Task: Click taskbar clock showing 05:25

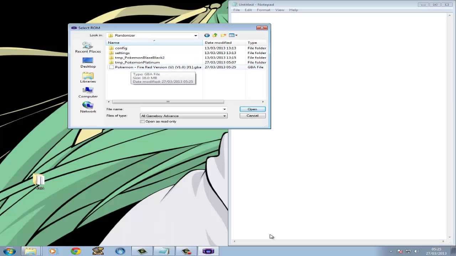Action: 436,251
